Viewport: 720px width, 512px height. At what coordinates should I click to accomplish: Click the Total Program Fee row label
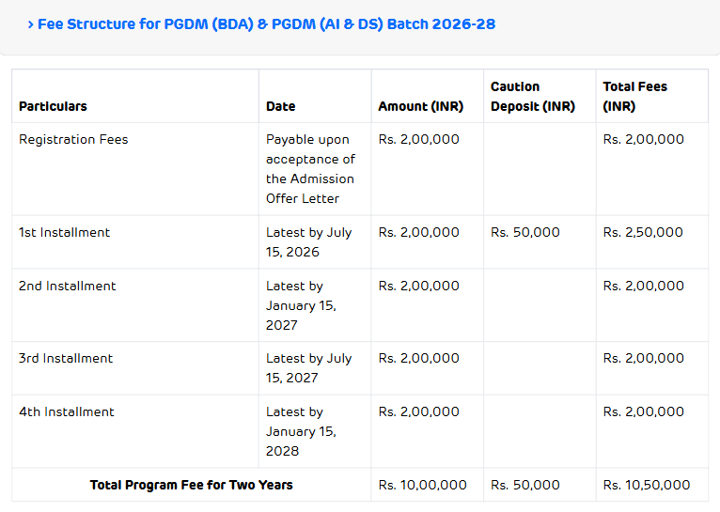click(191, 485)
